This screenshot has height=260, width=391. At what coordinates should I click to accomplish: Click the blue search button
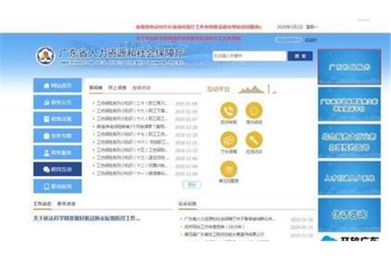[x=300, y=56]
